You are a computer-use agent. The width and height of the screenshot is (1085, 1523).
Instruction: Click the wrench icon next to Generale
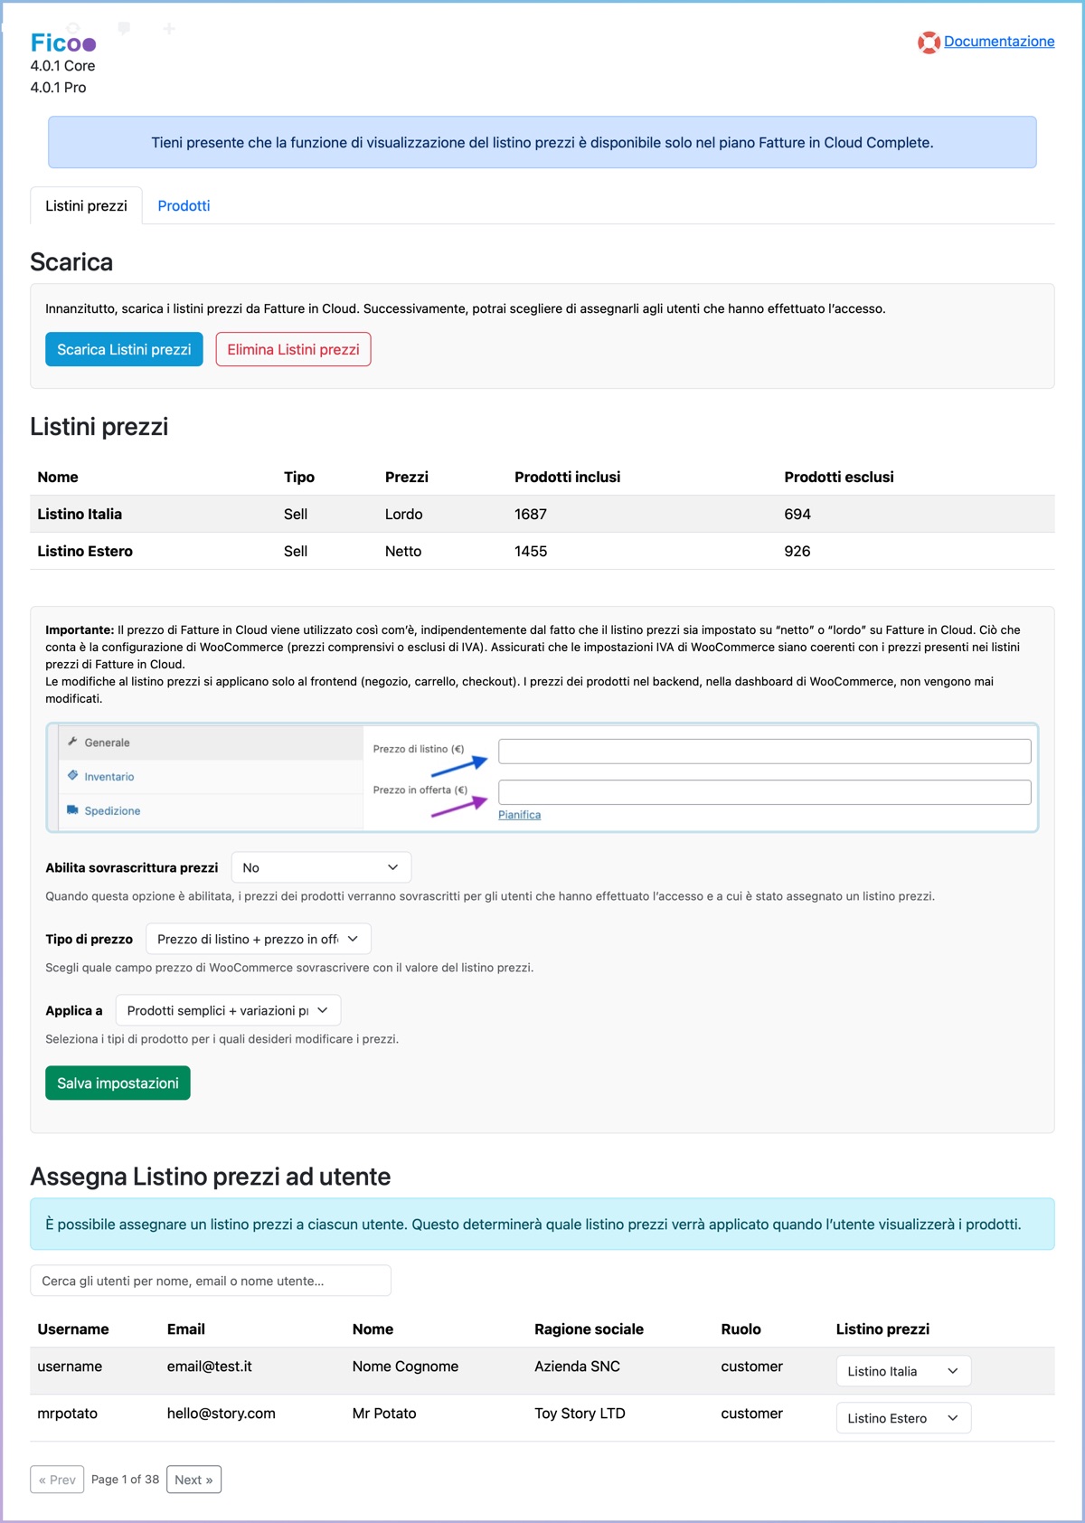[x=72, y=742]
